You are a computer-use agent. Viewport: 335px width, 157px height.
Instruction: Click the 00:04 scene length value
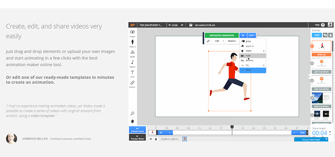tap(320, 133)
